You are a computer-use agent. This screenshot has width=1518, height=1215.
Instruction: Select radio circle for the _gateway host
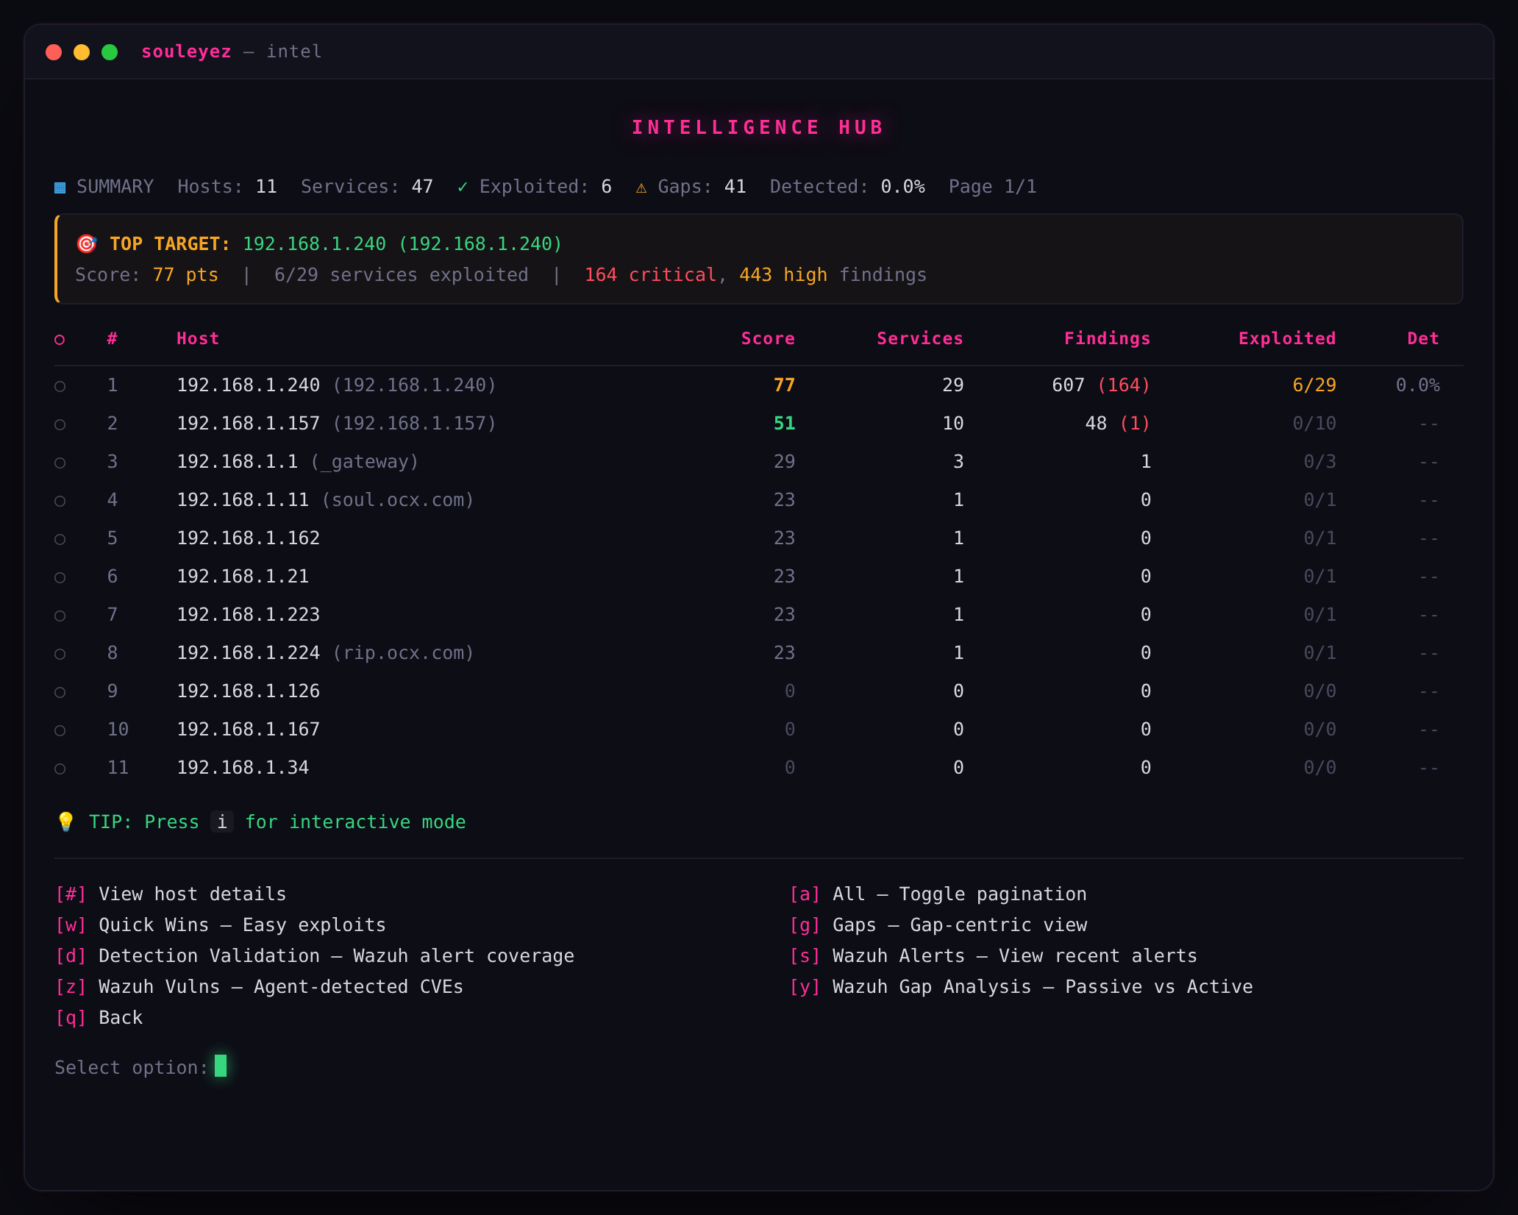(60, 463)
